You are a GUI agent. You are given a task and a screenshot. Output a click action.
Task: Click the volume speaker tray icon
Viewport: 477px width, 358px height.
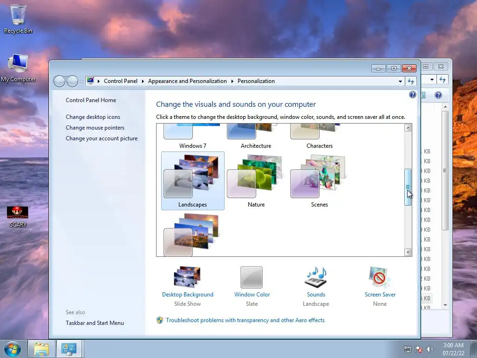pos(430,349)
